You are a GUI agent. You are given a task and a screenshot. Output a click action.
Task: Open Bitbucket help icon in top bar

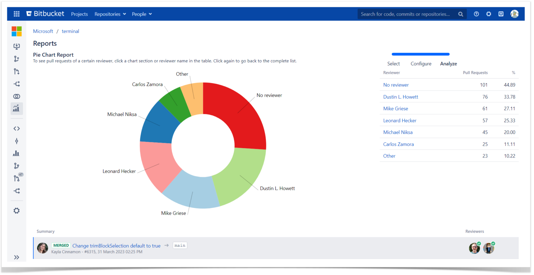pos(476,14)
